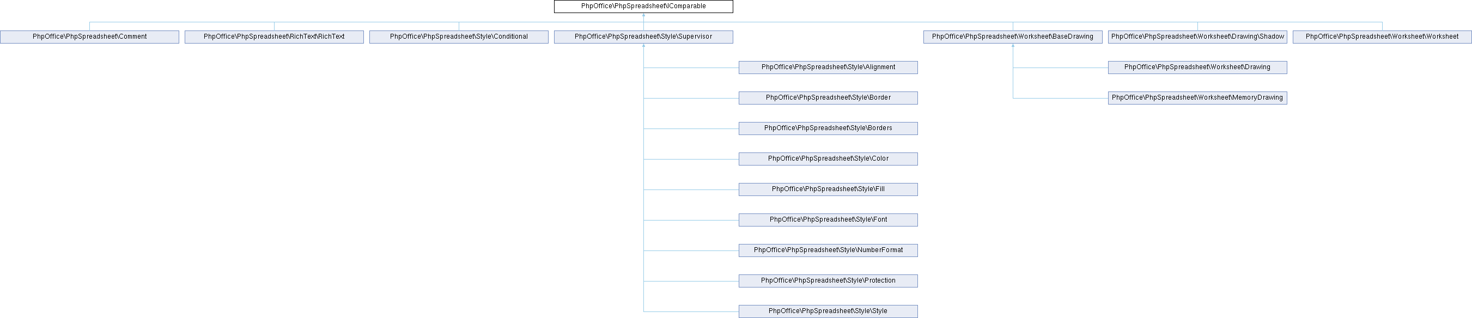Open the Worksheet\BaseDrawing class node
This screenshot has width=1472, height=318.
pyautogui.click(x=1012, y=36)
